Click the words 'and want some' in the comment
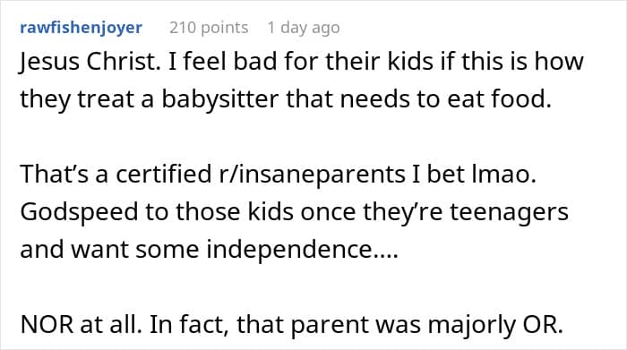The width and height of the screenshot is (627, 350). point(109,250)
